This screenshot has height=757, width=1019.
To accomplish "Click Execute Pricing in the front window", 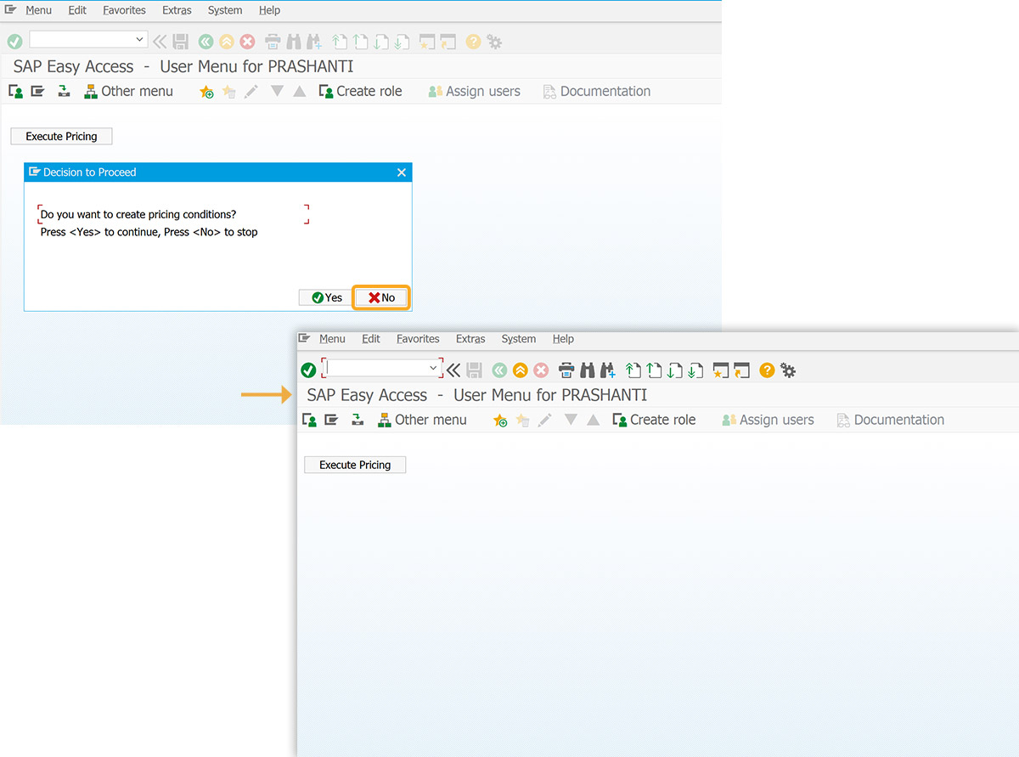I will point(355,465).
